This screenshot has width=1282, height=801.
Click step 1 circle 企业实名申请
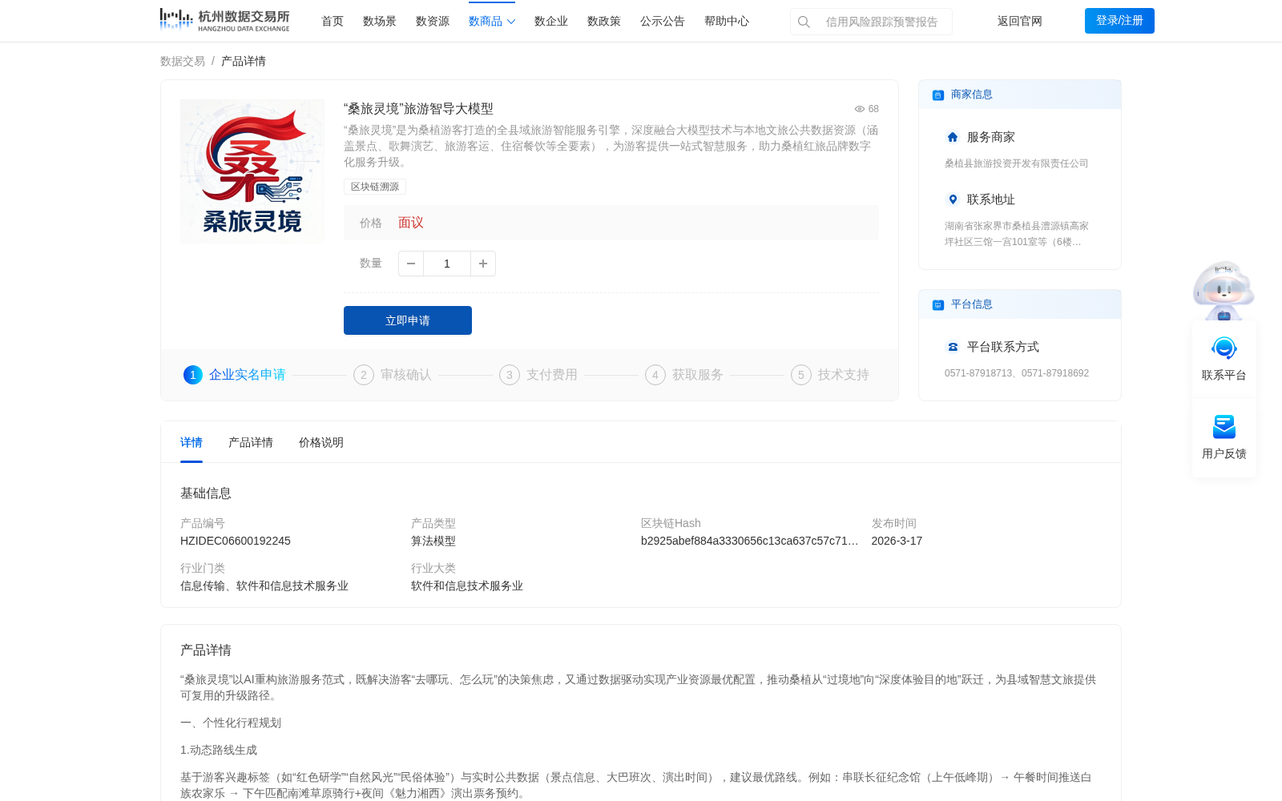click(x=193, y=375)
